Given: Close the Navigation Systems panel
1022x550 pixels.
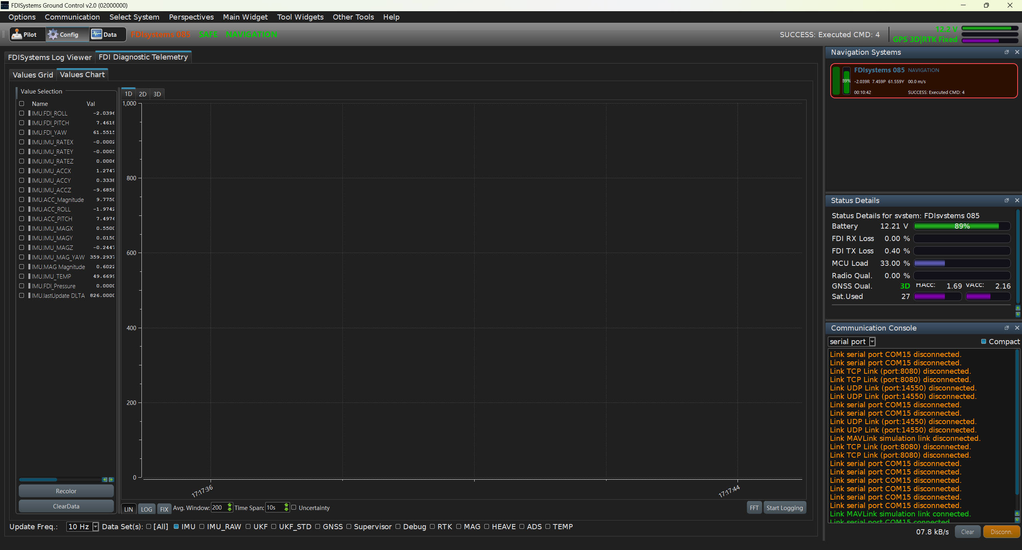Looking at the screenshot, I should click(x=1017, y=52).
